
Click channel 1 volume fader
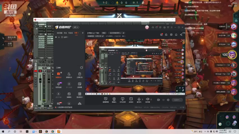pyautogui.click(x=40, y=80)
